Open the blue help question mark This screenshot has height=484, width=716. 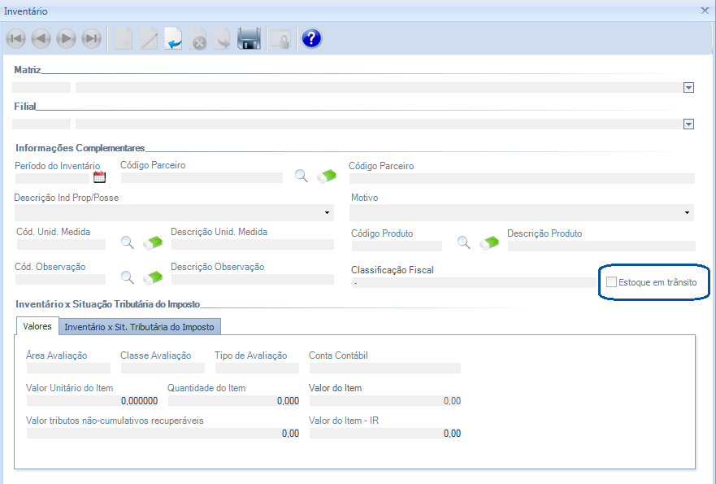click(x=311, y=38)
